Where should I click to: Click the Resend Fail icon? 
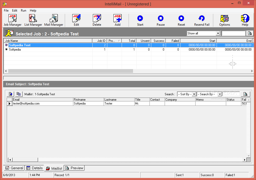(x=202, y=20)
